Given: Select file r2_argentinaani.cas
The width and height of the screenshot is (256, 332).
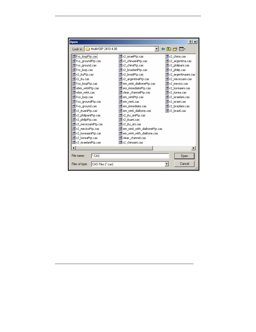Looking at the screenshot, I should pos(182,74).
